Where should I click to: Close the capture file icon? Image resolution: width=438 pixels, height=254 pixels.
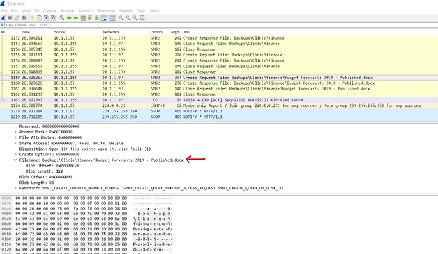(x=47, y=18)
